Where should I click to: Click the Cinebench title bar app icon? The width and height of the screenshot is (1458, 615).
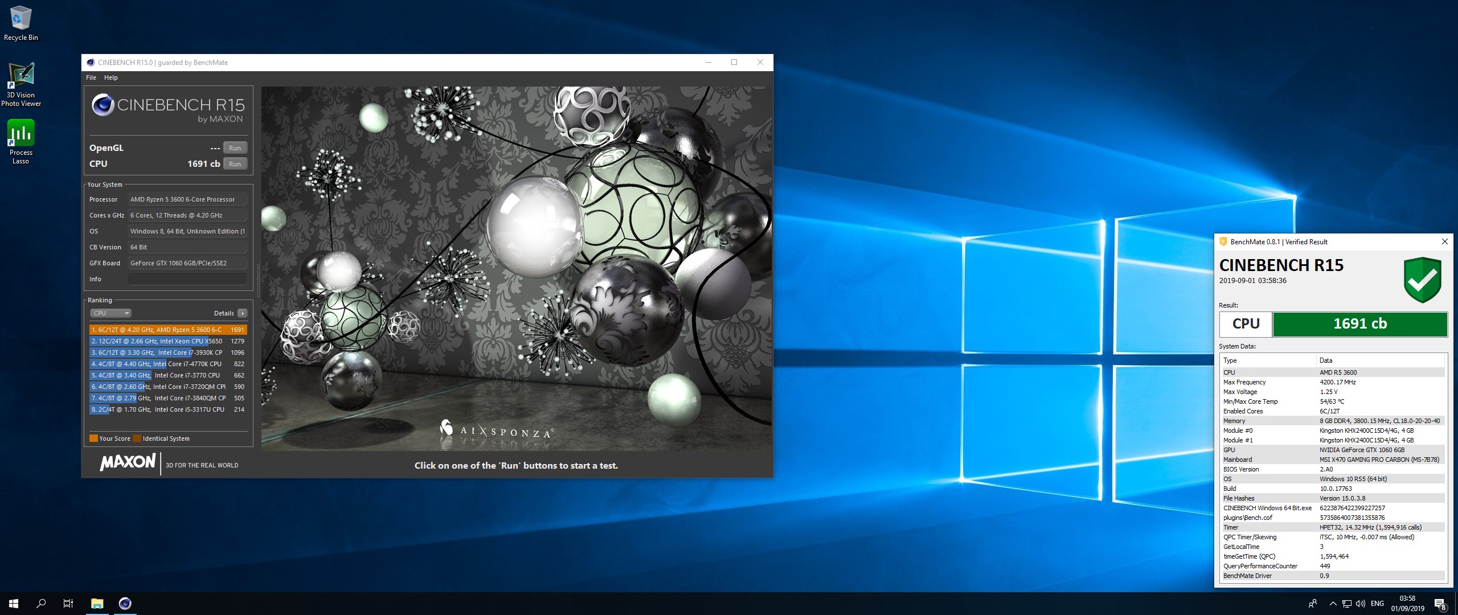(x=90, y=63)
